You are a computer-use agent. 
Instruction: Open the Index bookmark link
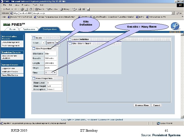click(x=140, y=17)
